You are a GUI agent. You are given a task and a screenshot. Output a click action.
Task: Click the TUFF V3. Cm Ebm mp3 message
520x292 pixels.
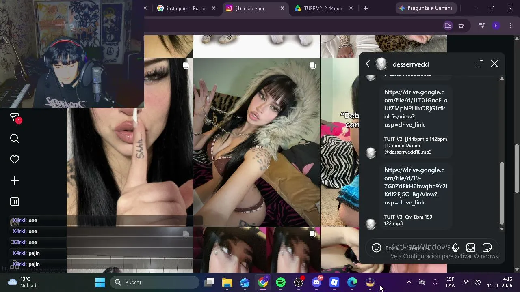408,220
